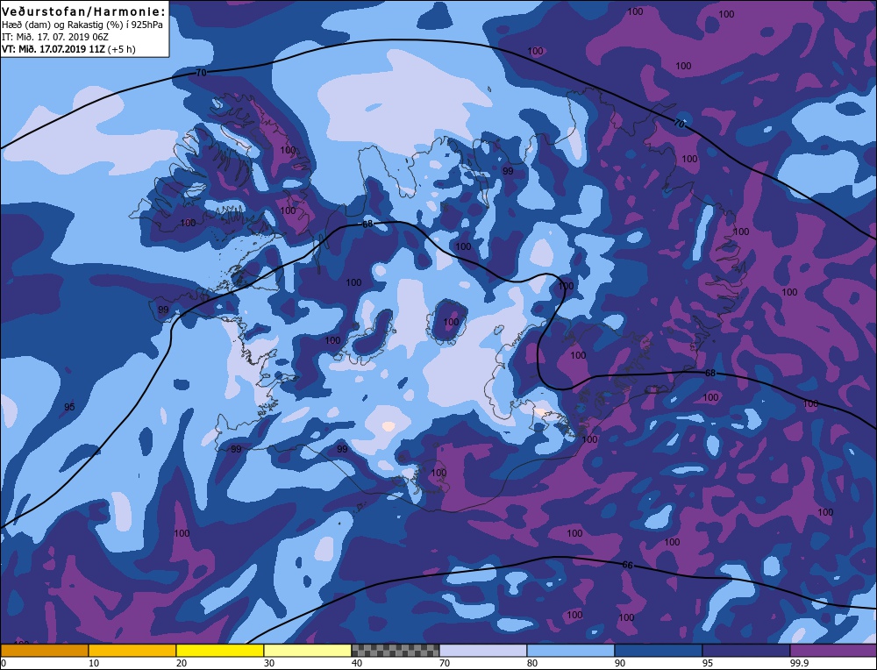877x670 pixels.
Task: Click the '95' humidity label on the map
Action: (x=69, y=407)
